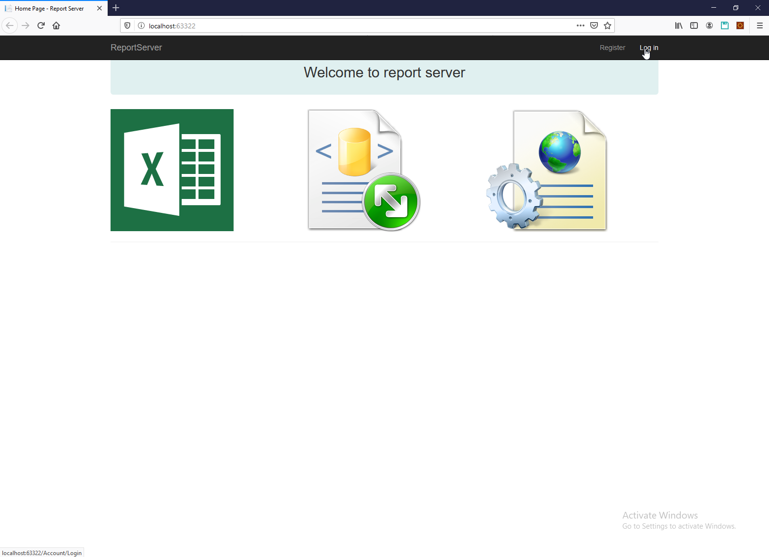Open the database XML export icon
769x557 pixels.
364,170
